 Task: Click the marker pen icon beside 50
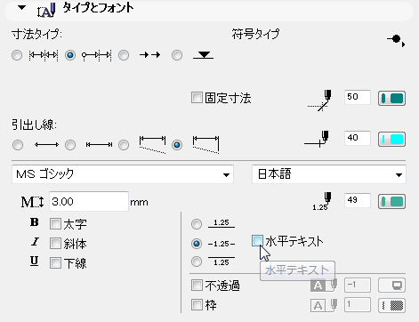[320, 101]
